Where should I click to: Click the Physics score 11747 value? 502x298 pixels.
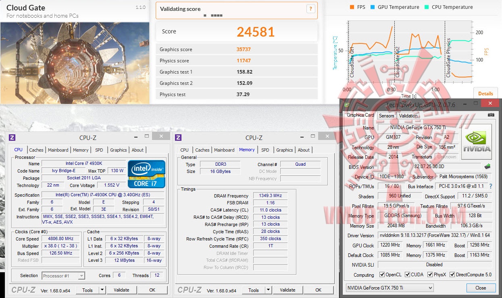[x=244, y=61]
